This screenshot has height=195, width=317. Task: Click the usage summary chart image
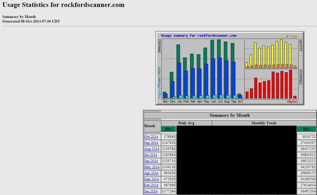(230, 68)
